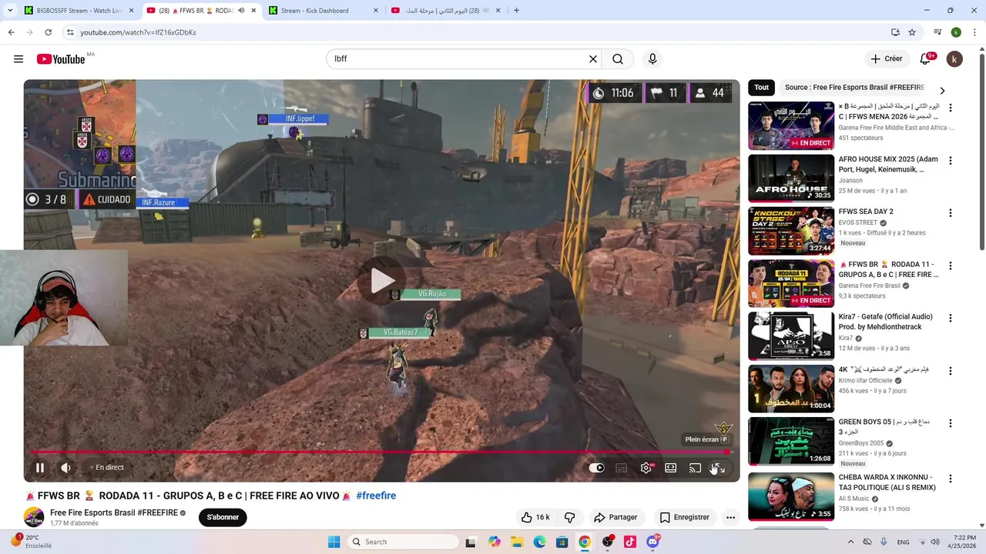Toggle the autoplay switch in player

[597, 468]
